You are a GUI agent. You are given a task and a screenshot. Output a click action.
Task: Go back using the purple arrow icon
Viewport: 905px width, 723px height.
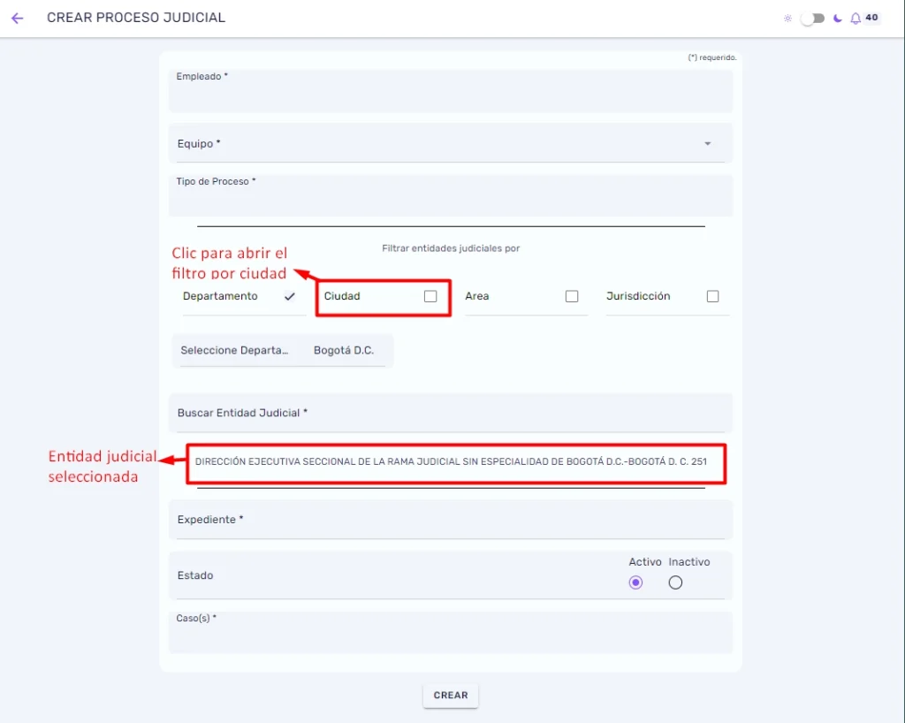click(18, 19)
